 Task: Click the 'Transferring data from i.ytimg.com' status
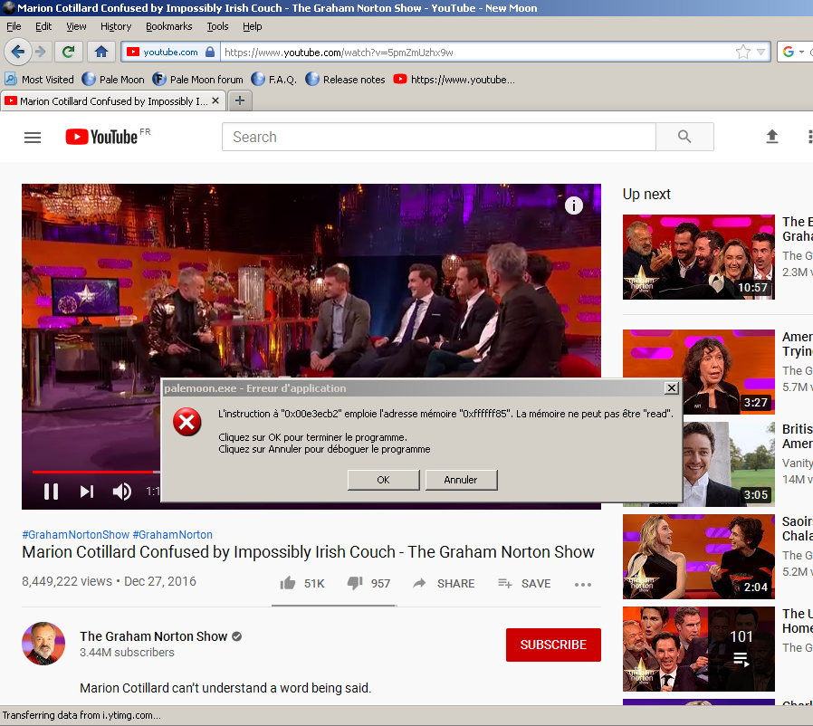point(81,715)
